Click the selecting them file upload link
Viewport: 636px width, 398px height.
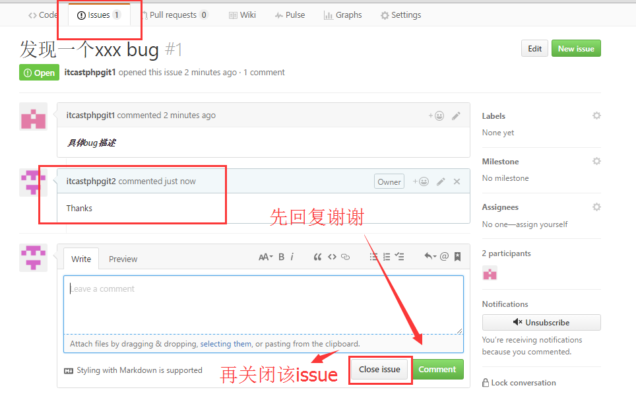pos(226,344)
